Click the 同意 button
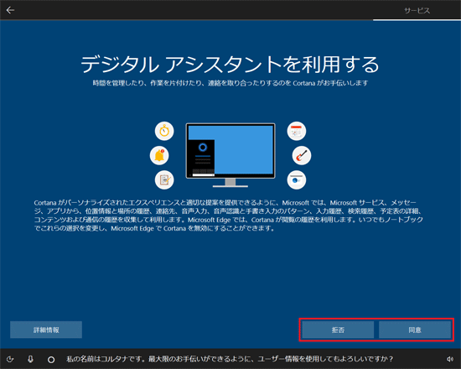The height and width of the screenshot is (369, 461). (x=415, y=330)
